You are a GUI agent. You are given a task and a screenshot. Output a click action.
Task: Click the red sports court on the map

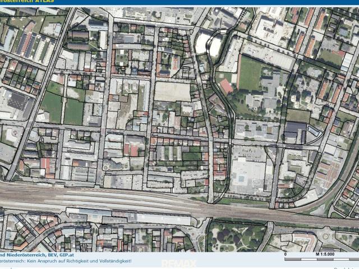click(226, 86)
